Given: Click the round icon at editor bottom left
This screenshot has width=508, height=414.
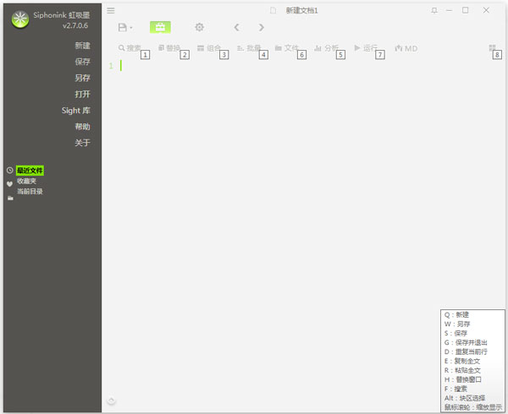Looking at the screenshot, I should [x=111, y=400].
